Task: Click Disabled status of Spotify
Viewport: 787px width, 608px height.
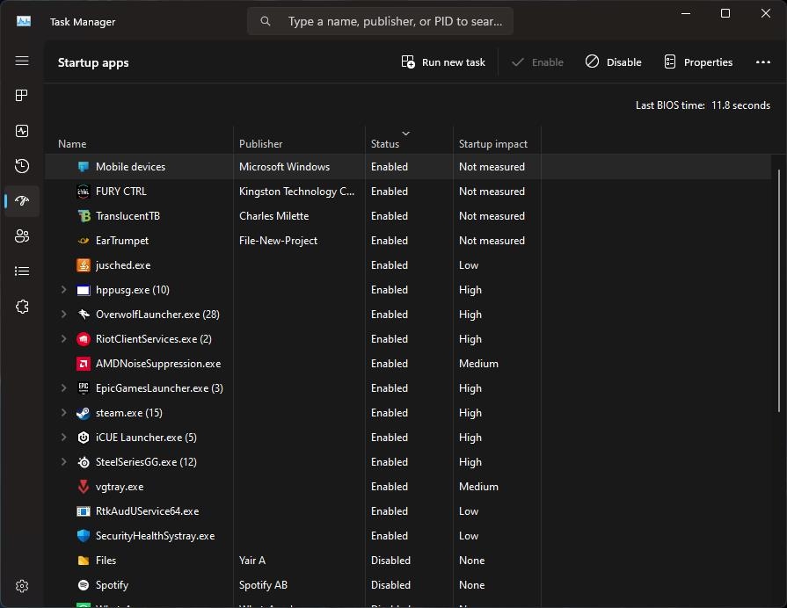Action: coord(390,585)
